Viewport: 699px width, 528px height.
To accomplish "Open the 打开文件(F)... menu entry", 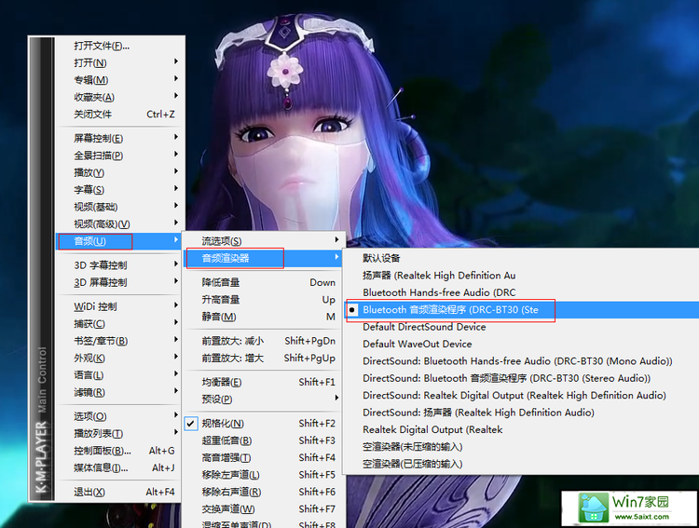I will [119, 46].
